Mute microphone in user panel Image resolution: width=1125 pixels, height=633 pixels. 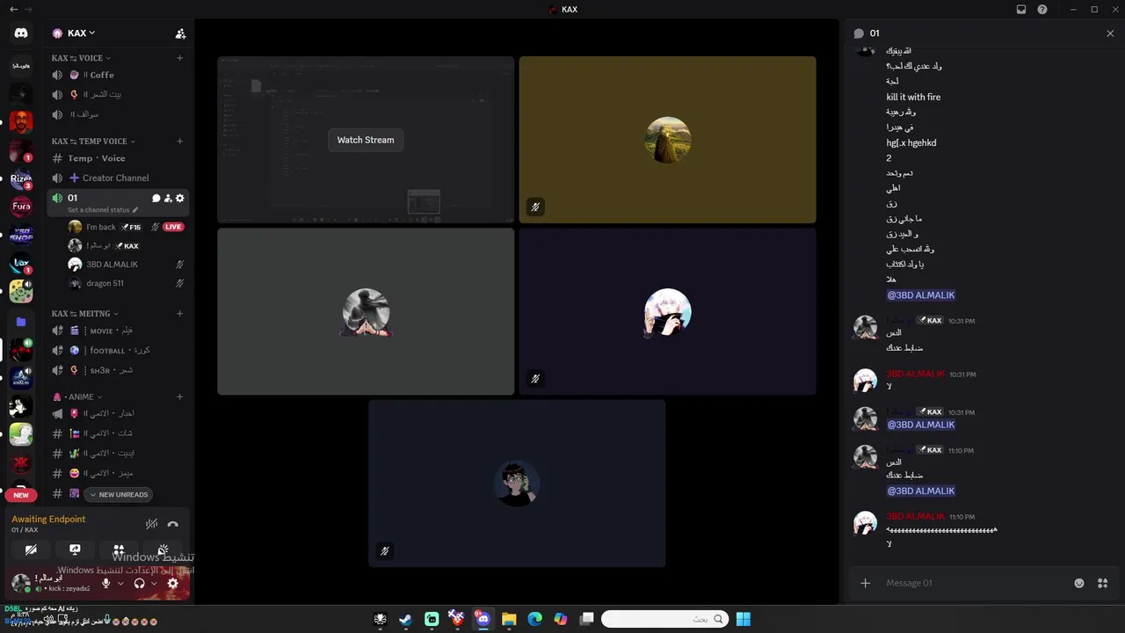[106, 583]
